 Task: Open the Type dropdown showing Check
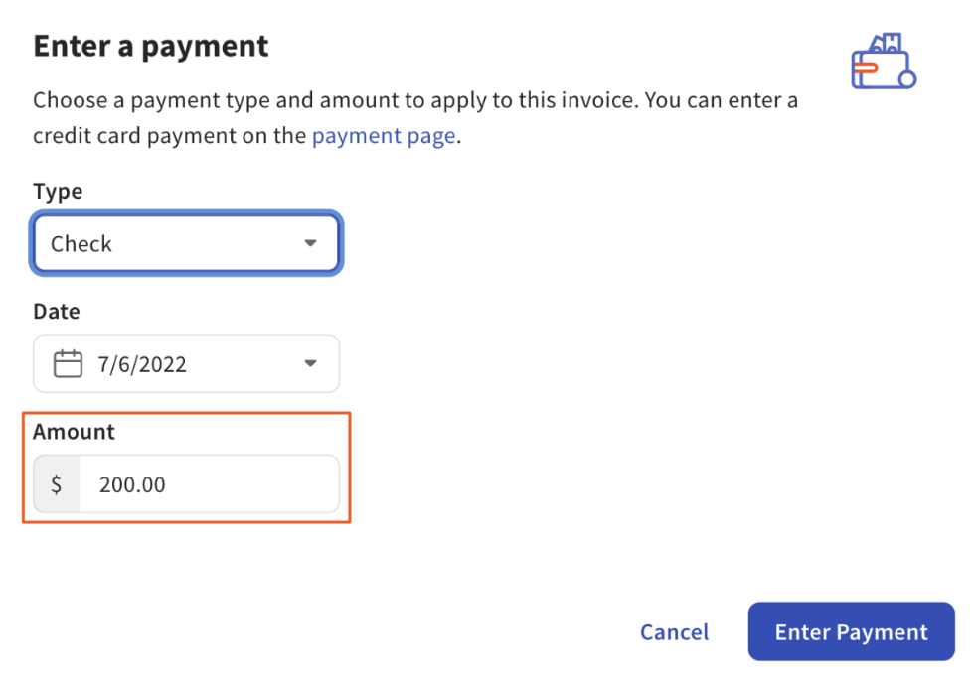point(186,243)
